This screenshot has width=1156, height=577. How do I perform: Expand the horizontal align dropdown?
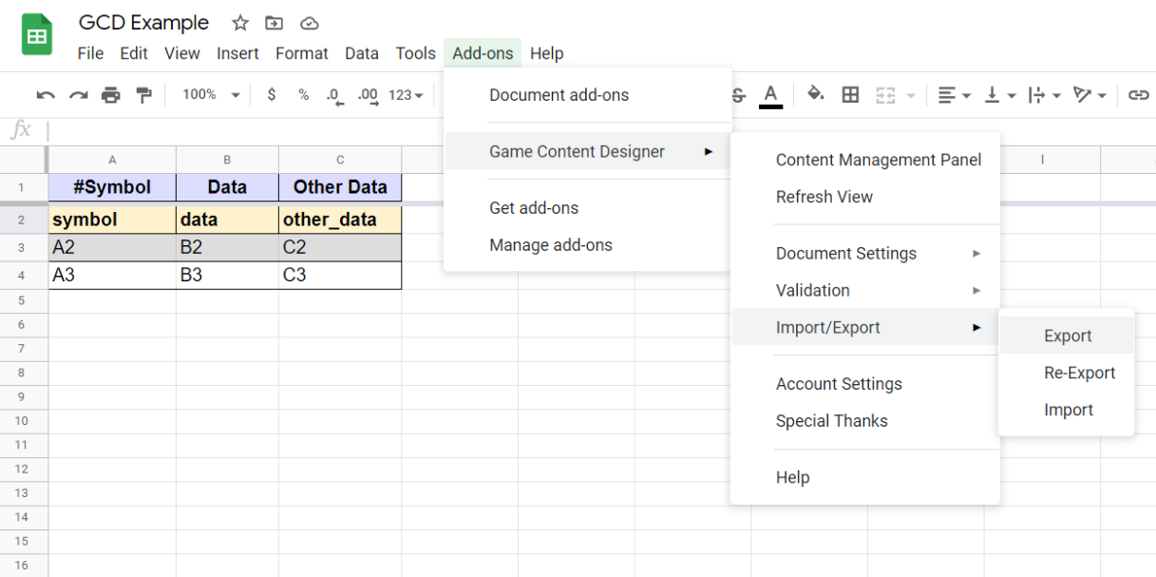coord(954,95)
